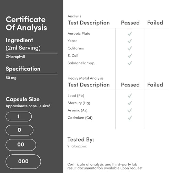Select capsule size 00 pill
The width and height of the screenshot is (169, 173).
pyautogui.click(x=21, y=145)
